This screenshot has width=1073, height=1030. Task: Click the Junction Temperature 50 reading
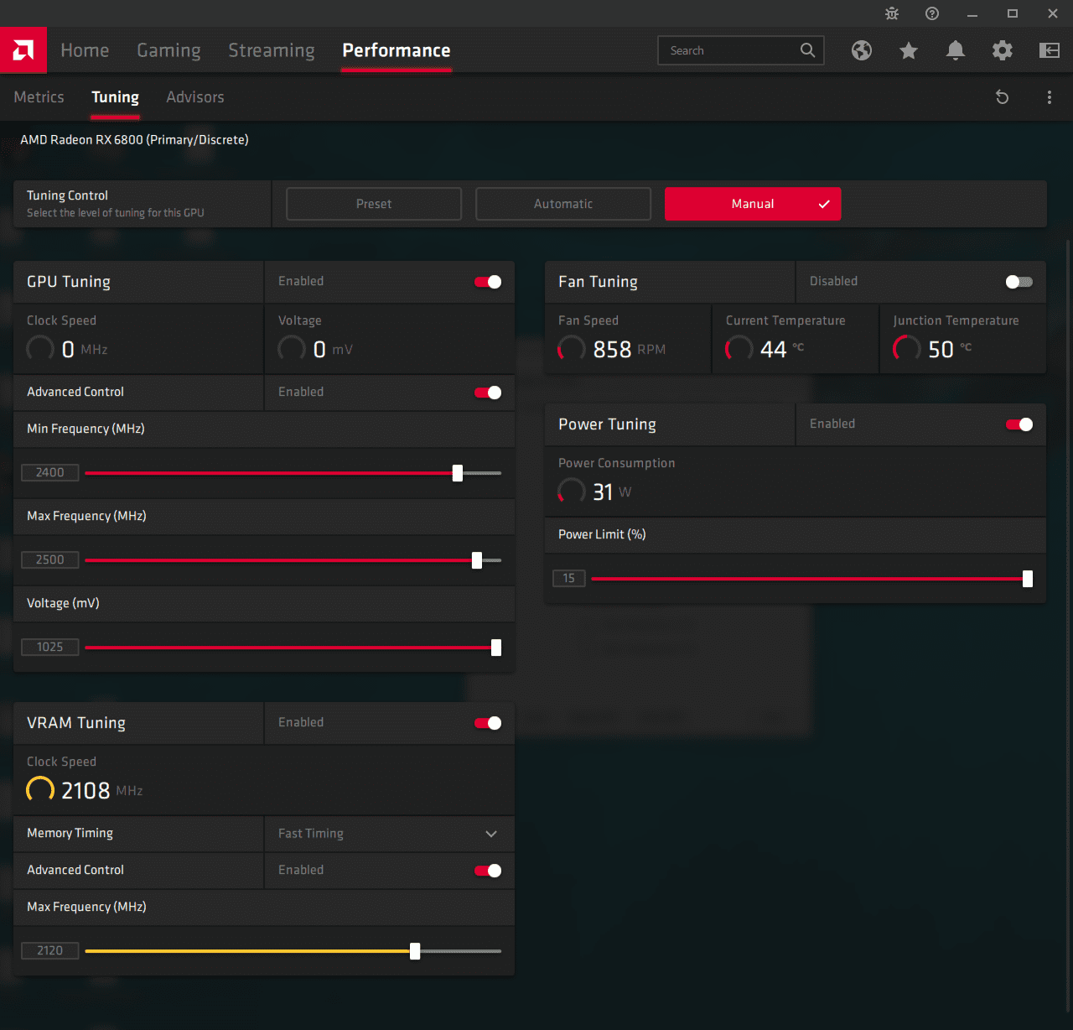(932, 349)
